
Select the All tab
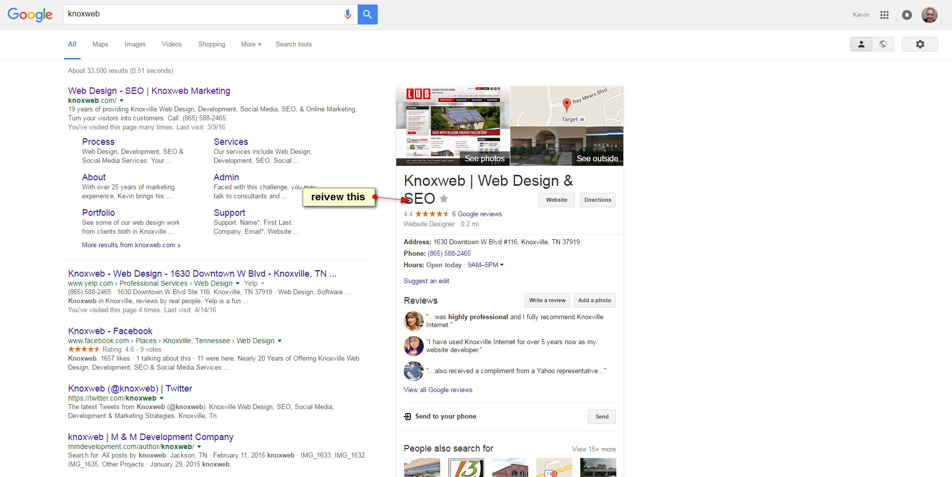72,44
